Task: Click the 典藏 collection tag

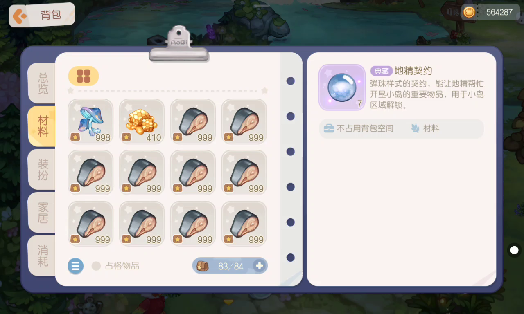Action: coord(381,71)
